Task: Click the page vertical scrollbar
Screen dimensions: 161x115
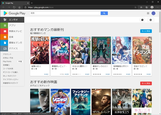Action: point(160,22)
